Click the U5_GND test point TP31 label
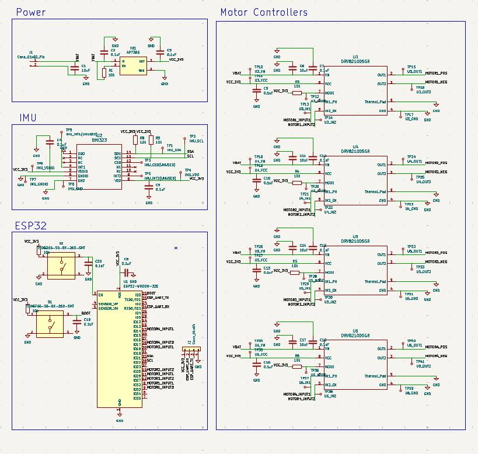The width and height of the screenshot is (478, 454). (411, 299)
